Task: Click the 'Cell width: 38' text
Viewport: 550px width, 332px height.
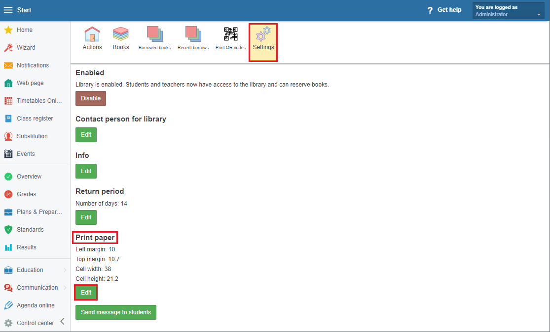Action: [93, 269]
